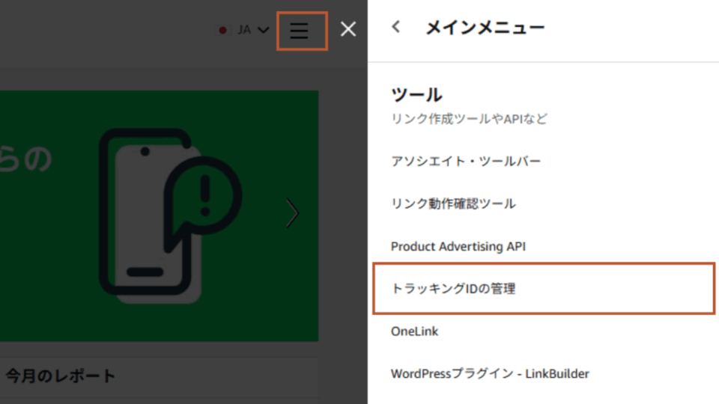Image resolution: width=719 pixels, height=404 pixels.
Task: Close the side menu with the X icon
Action: (x=348, y=30)
